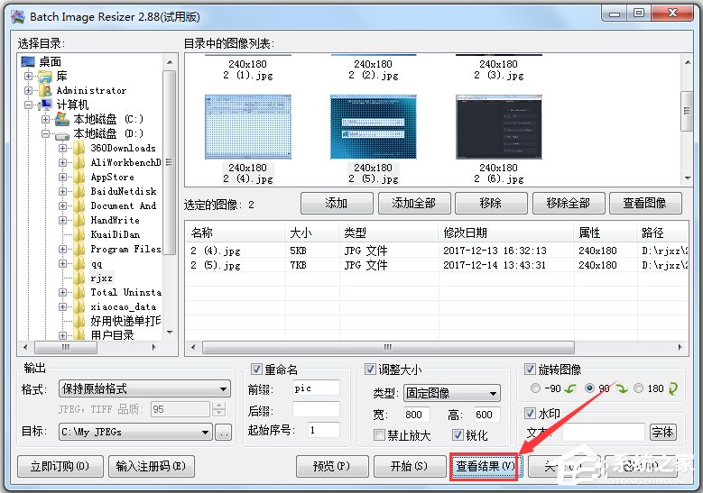
Task: Click the 360Downloads folder icon
Action: coord(79,148)
